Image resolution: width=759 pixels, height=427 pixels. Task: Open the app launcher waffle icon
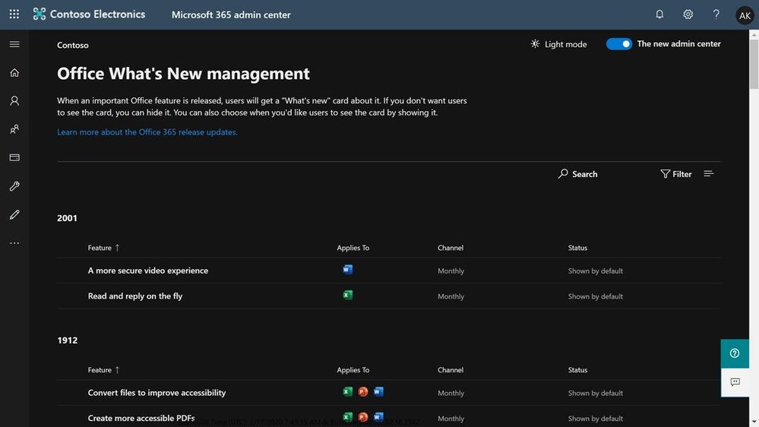coord(14,14)
